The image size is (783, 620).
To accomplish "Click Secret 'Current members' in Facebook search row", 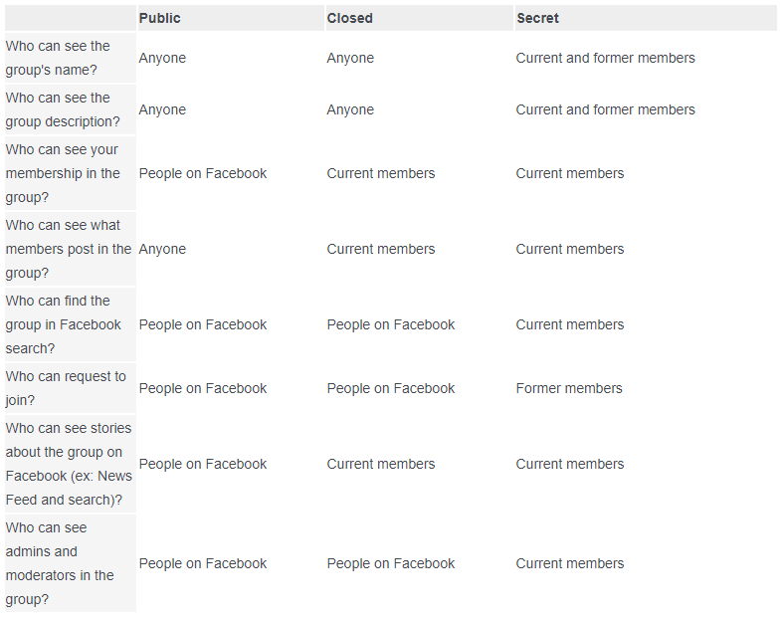I will coord(570,324).
